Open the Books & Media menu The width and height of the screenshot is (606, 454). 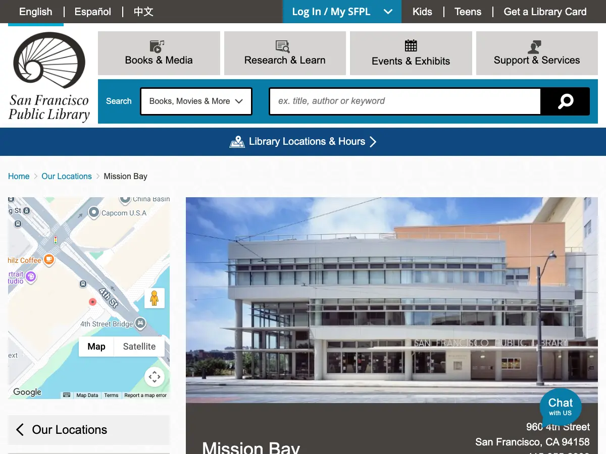click(x=159, y=53)
